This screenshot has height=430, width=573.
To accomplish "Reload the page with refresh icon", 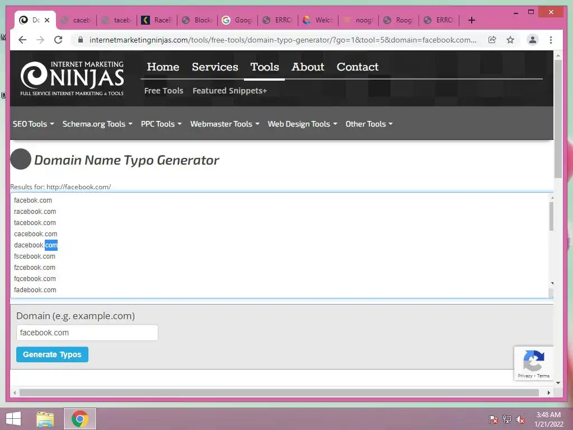I will point(58,40).
